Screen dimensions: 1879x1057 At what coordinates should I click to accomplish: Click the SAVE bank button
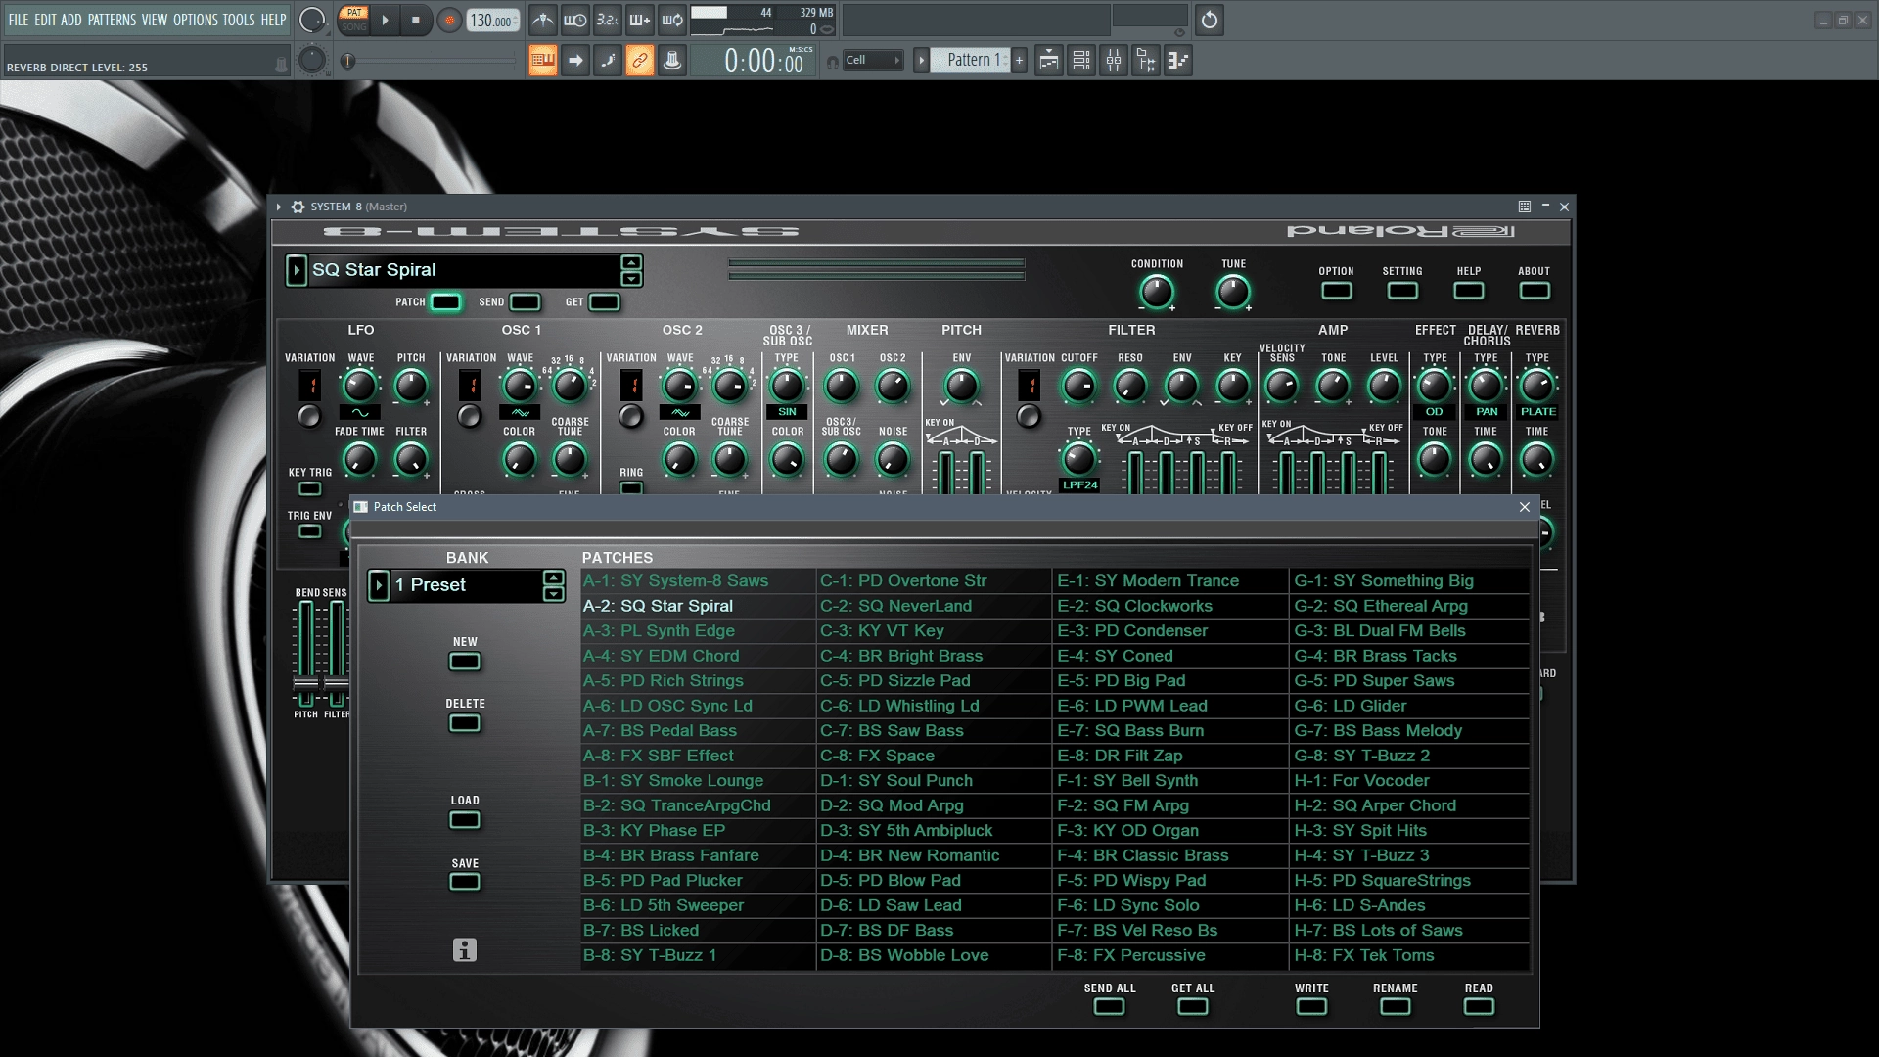tap(465, 882)
